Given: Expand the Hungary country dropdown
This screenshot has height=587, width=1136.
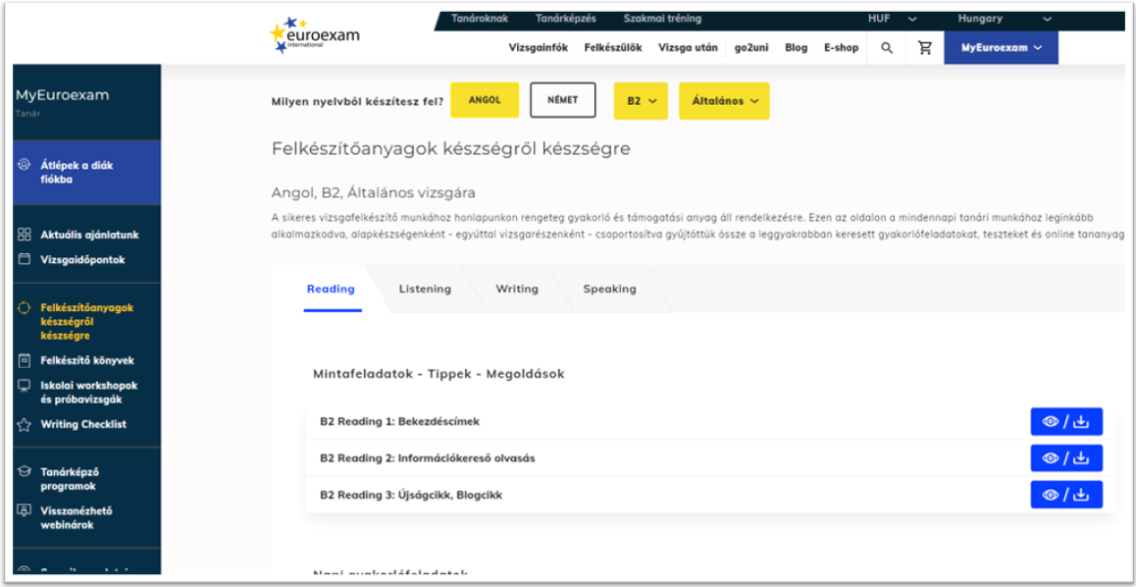Looking at the screenshot, I should click(x=1004, y=19).
